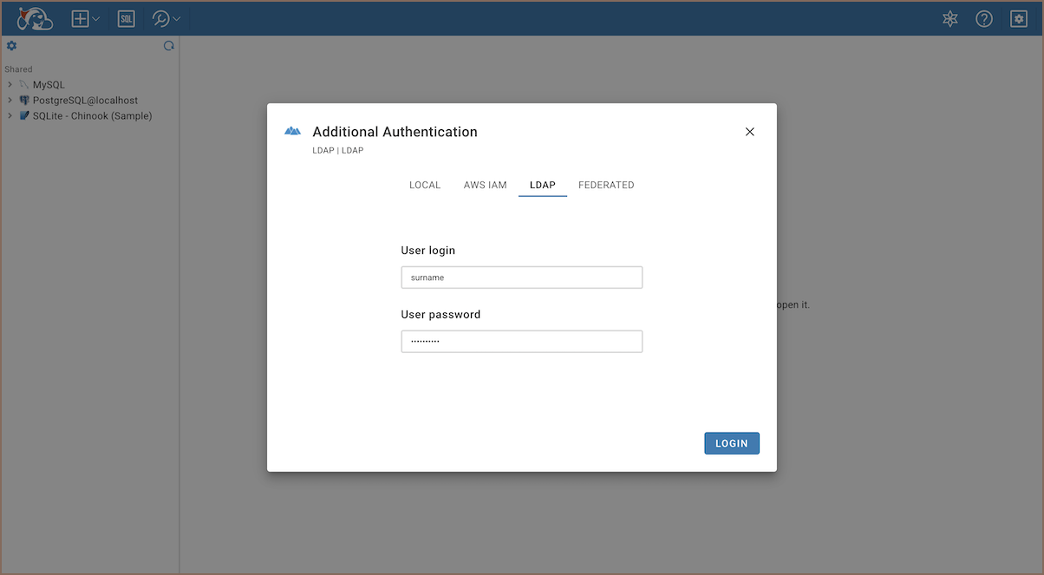Open the settings gear icon at top right

click(x=1019, y=18)
